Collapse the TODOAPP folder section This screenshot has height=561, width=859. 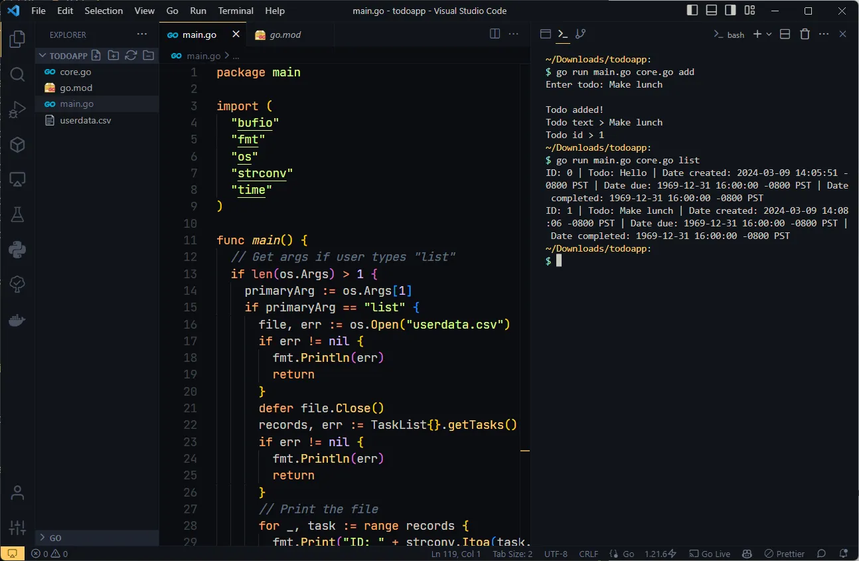tap(63, 56)
